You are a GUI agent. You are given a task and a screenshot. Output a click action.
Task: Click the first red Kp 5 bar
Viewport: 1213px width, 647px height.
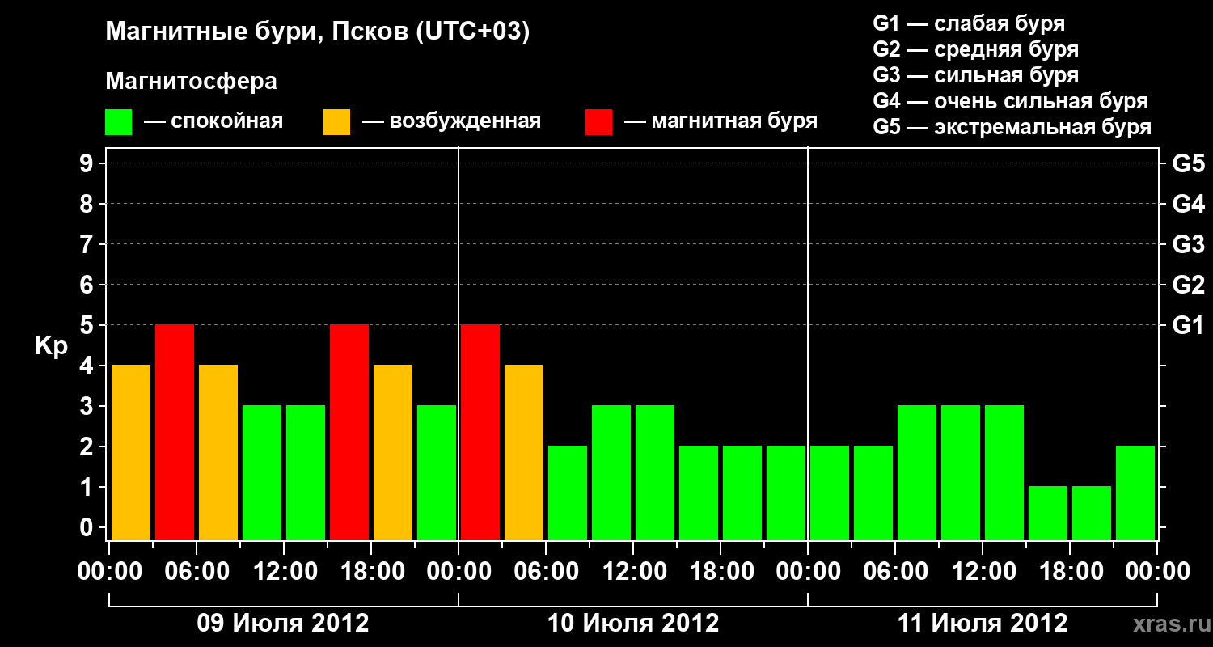175,432
